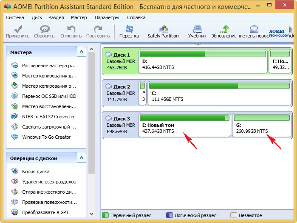Click Стирание жесткого ди... operation
Image resolution: width=297 pixels, height=223 pixels.
(44, 192)
